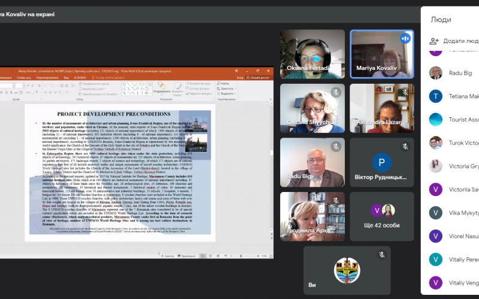Click Radu Big in the people list
The height and width of the screenshot is (299, 479).
coord(454,73)
